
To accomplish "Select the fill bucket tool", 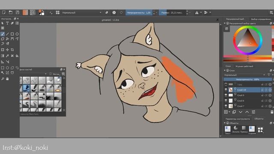I will pyautogui.click(x=17, y=56).
